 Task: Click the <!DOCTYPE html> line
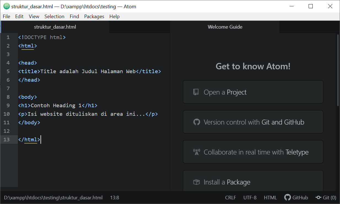42,37
